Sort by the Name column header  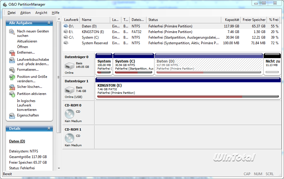coord(95,20)
